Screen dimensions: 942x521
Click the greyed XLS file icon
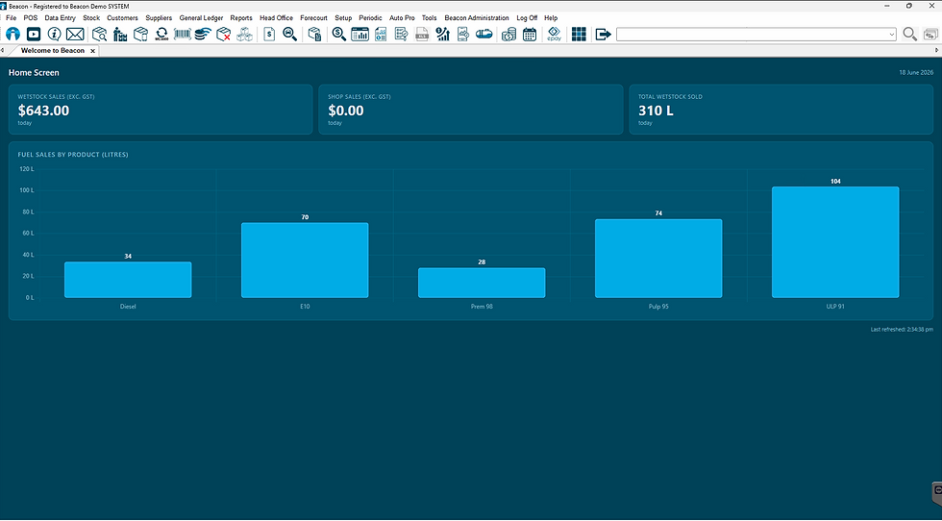click(422, 35)
